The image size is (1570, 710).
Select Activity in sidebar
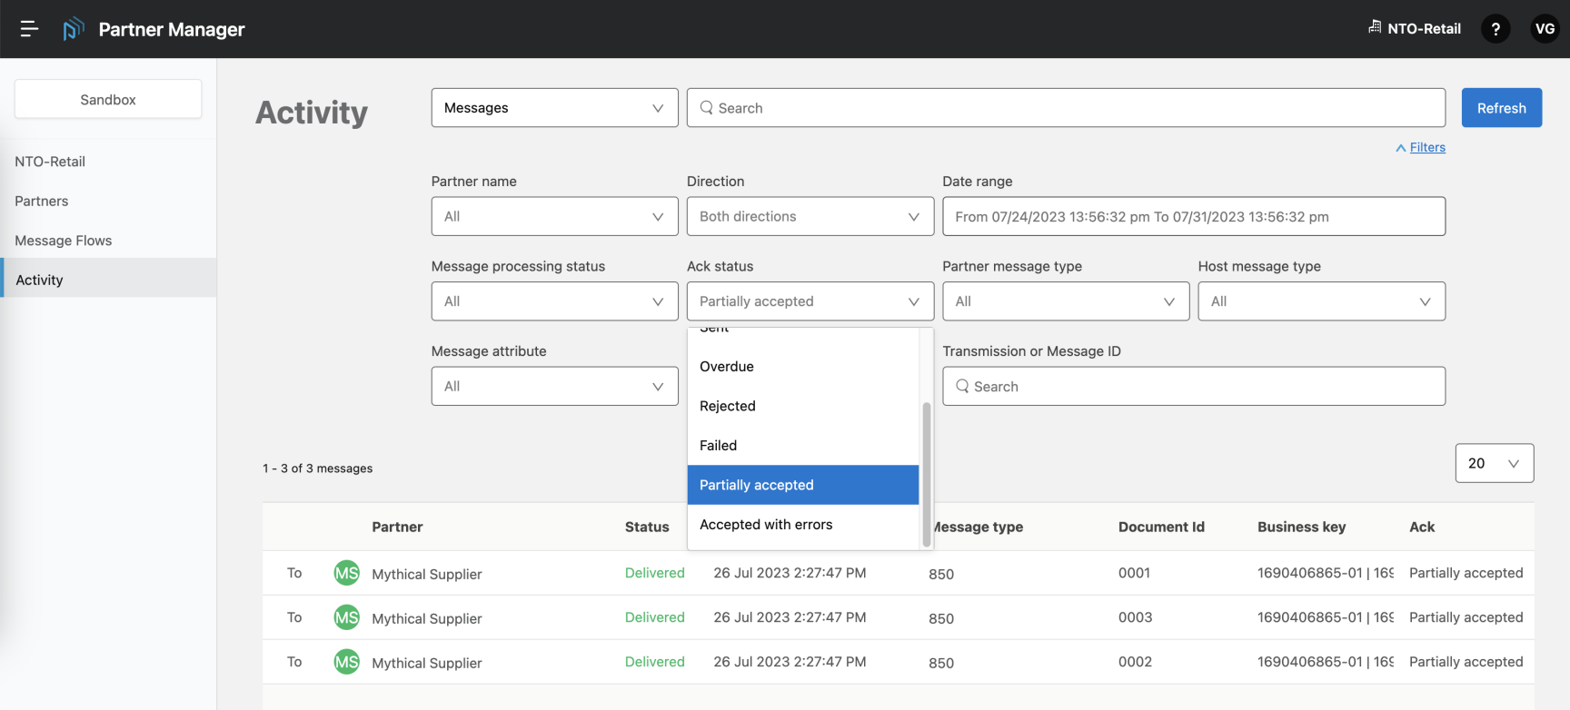coord(108,280)
